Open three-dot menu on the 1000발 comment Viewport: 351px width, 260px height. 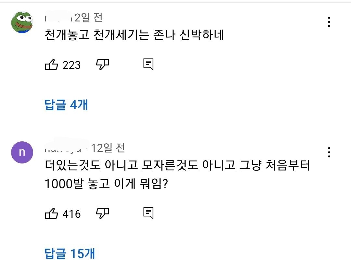click(x=329, y=152)
